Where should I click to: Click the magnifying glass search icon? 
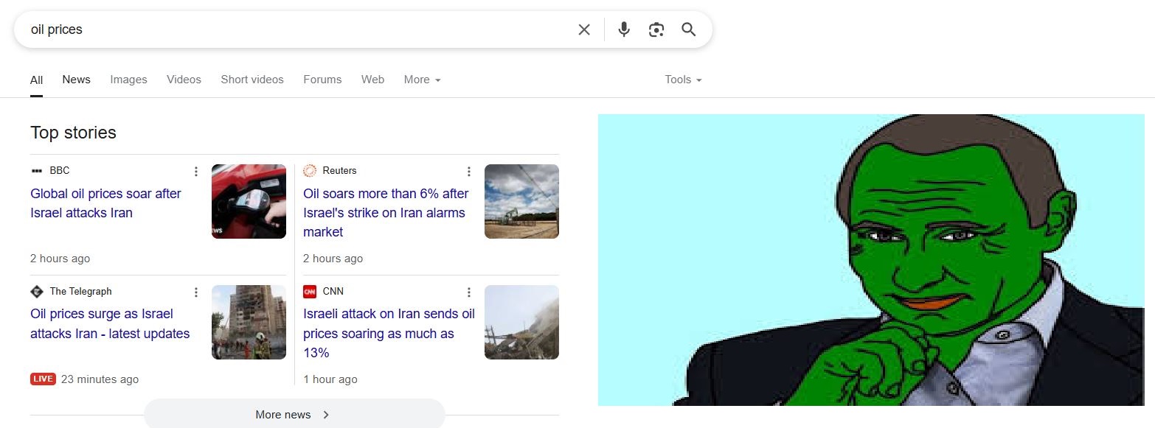(689, 29)
